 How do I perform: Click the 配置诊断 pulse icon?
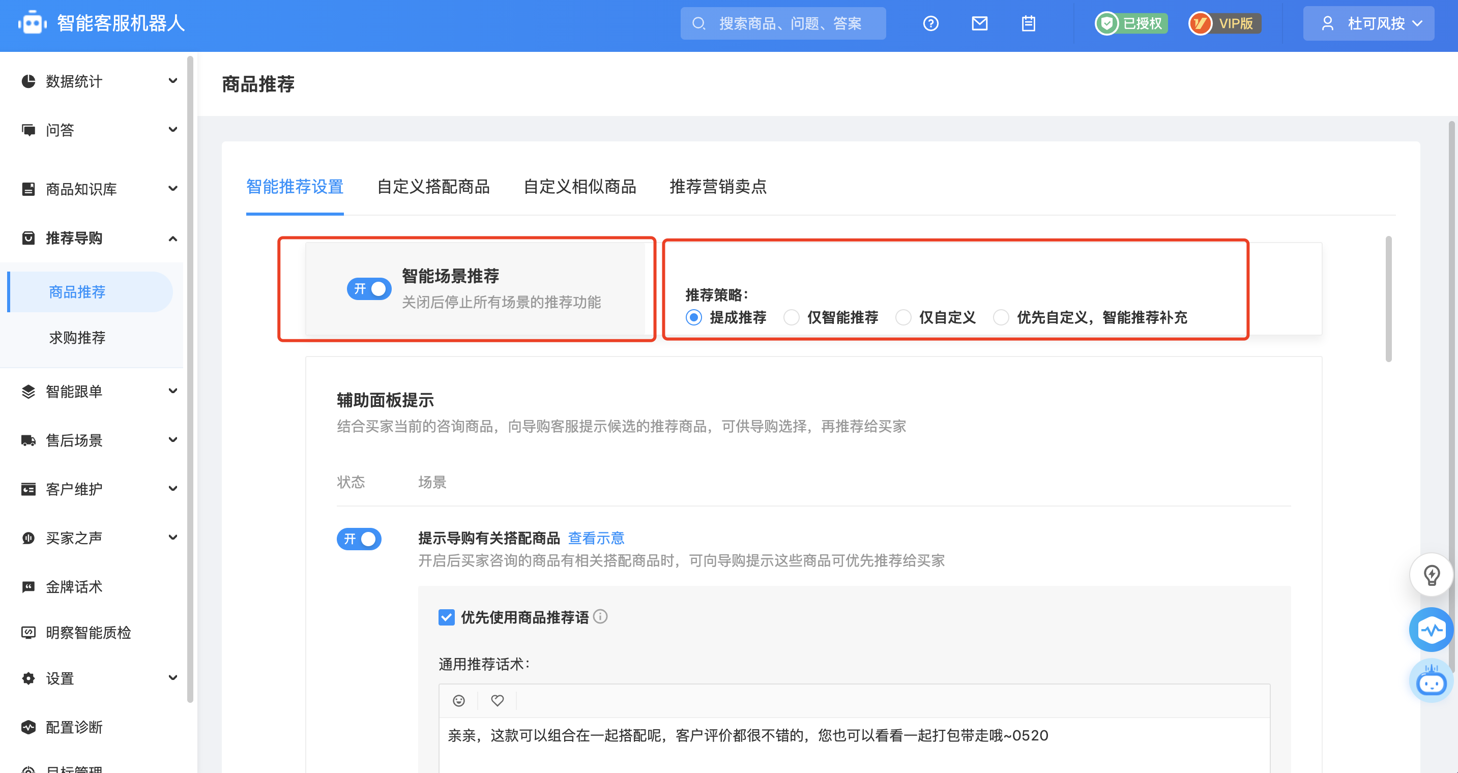coord(28,727)
